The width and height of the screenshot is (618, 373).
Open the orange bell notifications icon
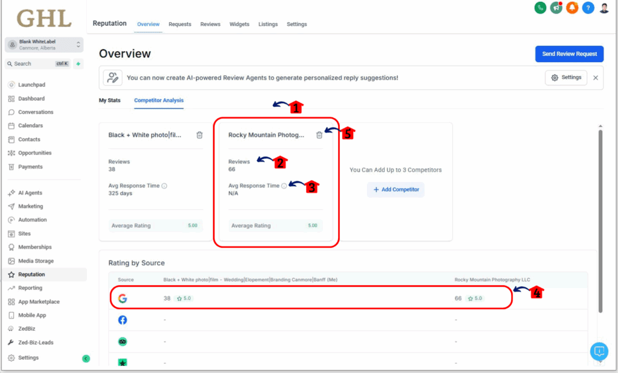pos(572,7)
